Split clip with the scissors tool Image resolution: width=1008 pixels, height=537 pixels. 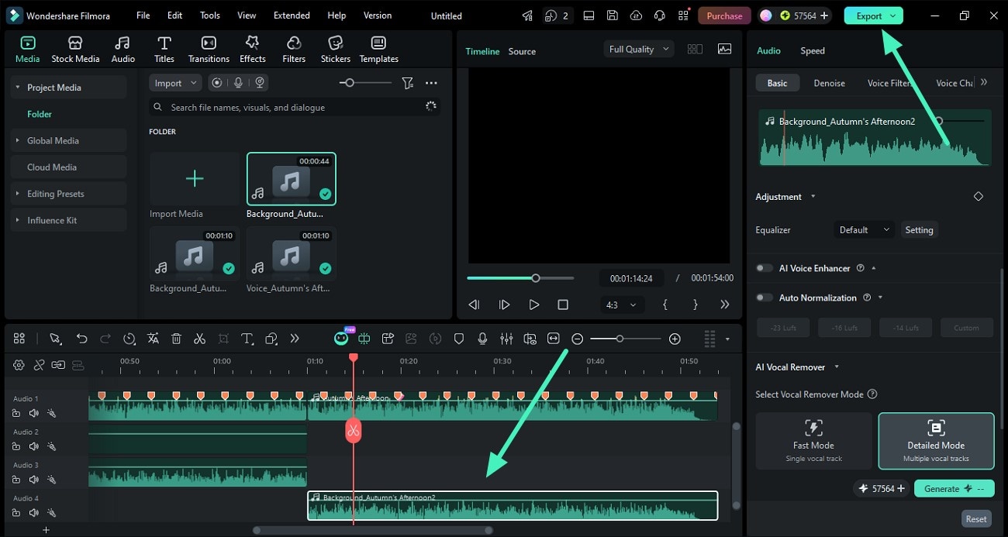point(199,339)
